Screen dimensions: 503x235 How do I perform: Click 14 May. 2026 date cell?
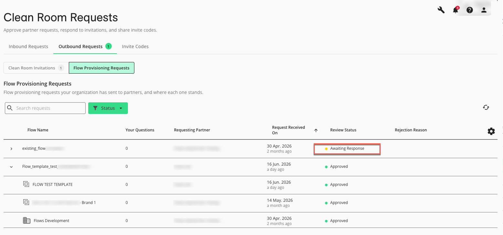(280, 200)
